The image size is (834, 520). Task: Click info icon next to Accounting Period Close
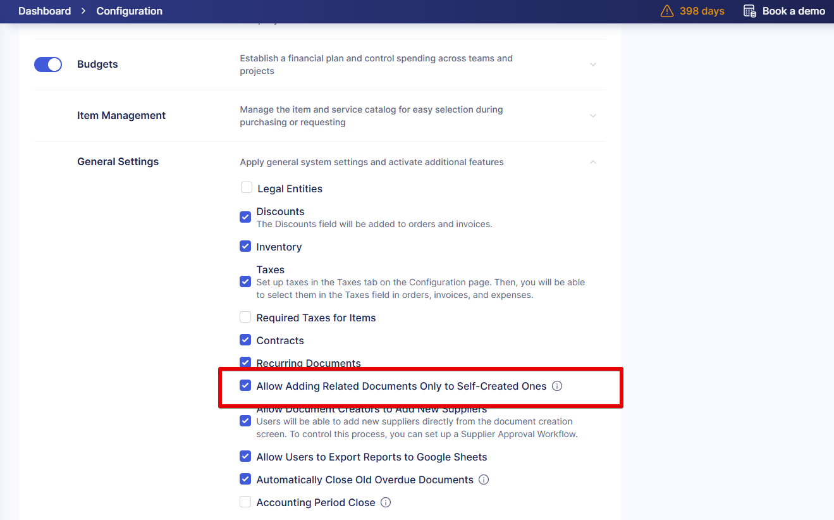pyautogui.click(x=386, y=502)
